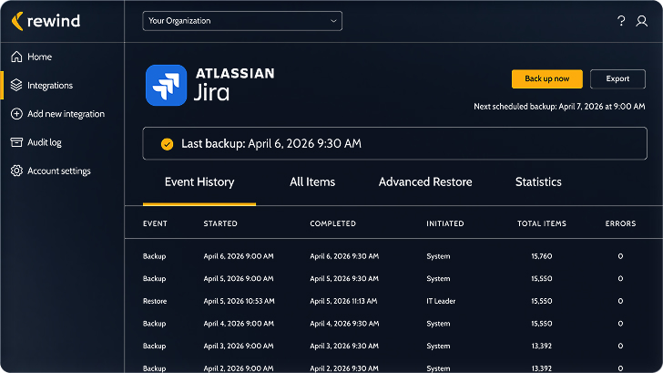Click the Next scheduled backup text
Image resolution: width=663 pixels, height=373 pixels.
click(x=559, y=107)
